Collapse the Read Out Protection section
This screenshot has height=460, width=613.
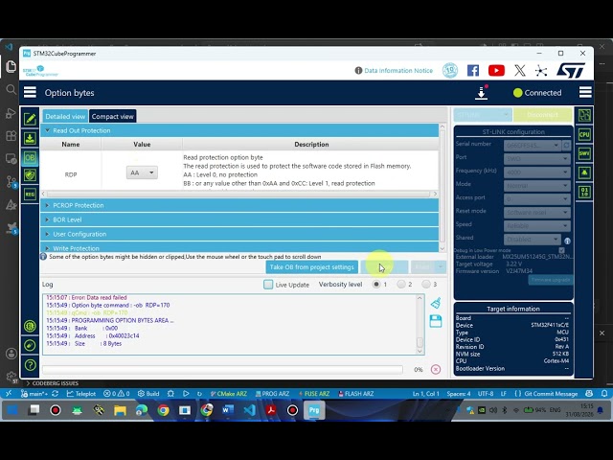pos(239,130)
